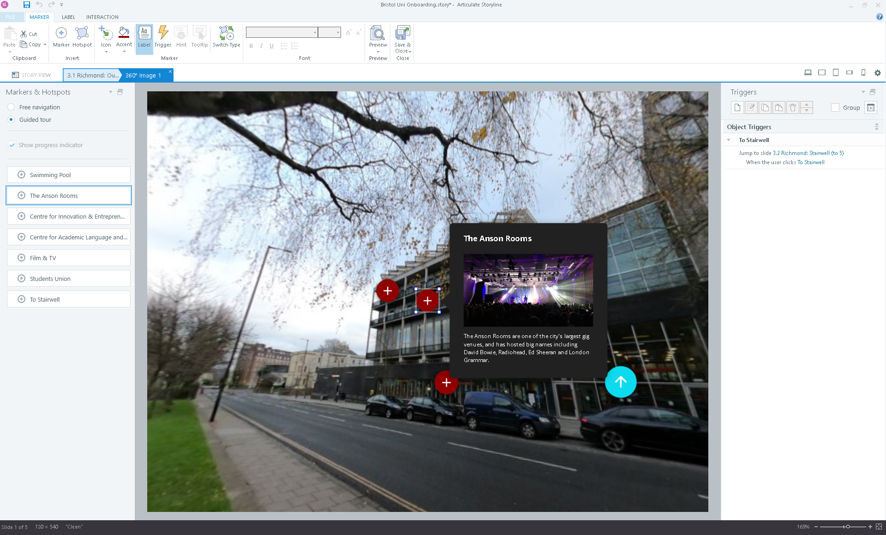Select Free navigation radio button
Viewport: 886px width, 535px height.
click(12, 107)
